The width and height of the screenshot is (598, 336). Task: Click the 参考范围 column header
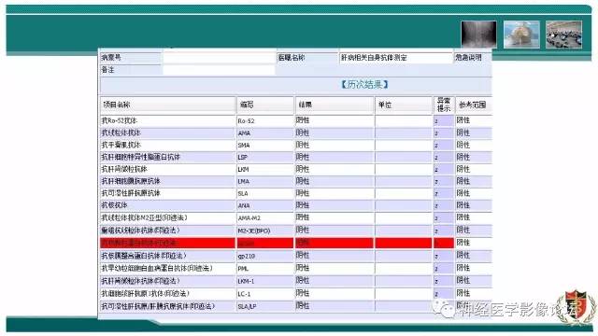(474, 105)
